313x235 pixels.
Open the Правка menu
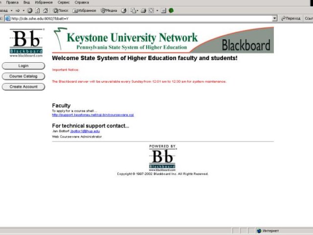pos(12,2)
